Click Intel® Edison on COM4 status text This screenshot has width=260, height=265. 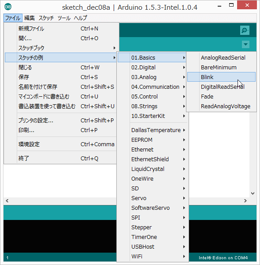223,258
